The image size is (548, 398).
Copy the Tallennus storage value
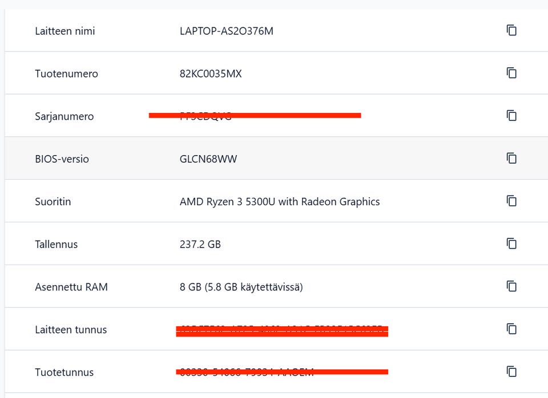(x=511, y=243)
